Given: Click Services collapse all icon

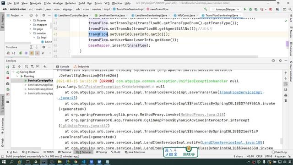Looking at the screenshot, I should click(x=19, y=66).
